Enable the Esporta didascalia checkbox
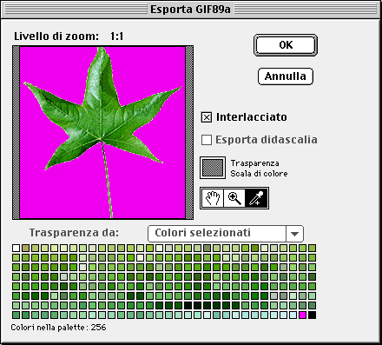The height and width of the screenshot is (345, 382). (207, 140)
